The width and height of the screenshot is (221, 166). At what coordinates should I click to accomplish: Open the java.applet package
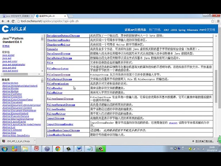[x=8, y=55]
